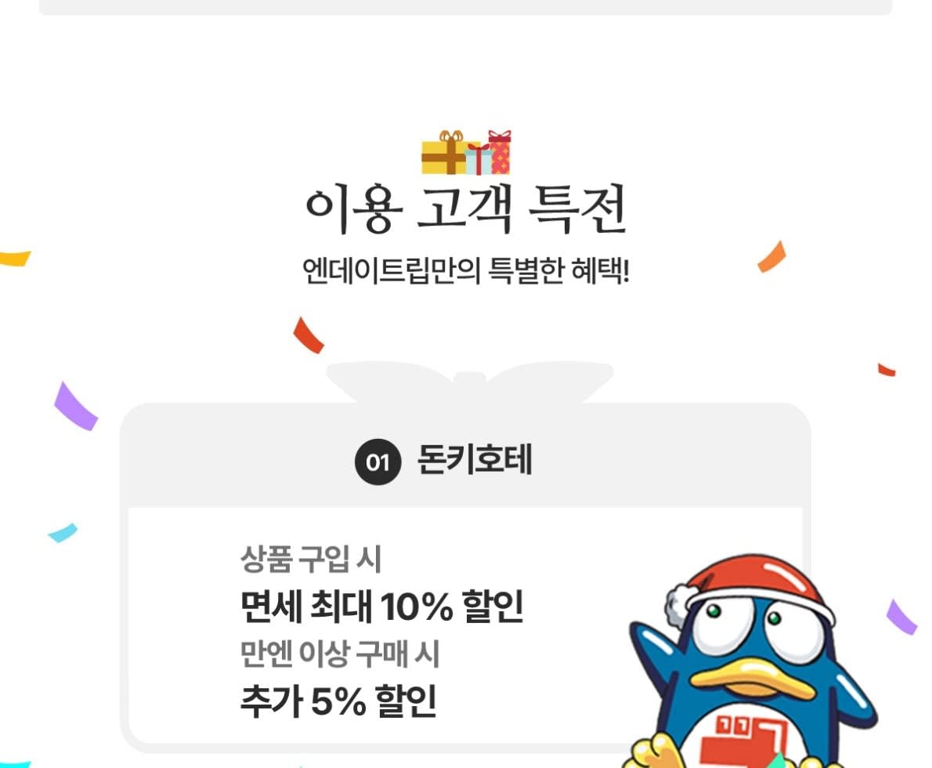Image resolution: width=932 pixels, height=768 pixels.
Task: Click the black 01 number badge
Action: tap(378, 462)
